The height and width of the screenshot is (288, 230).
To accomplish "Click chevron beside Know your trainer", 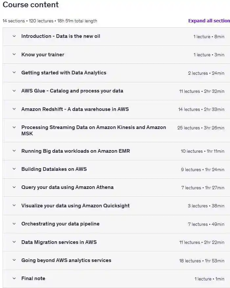I will coord(14,55).
